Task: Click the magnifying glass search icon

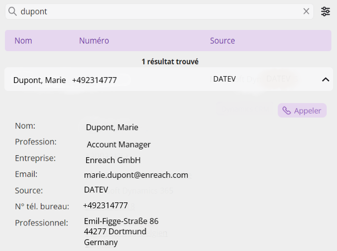Action: point(13,11)
